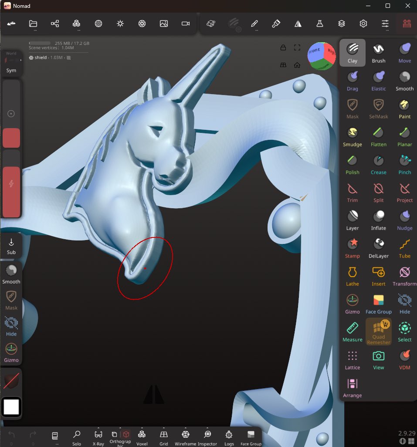The height and width of the screenshot is (447, 417).
Task: Open the Settings gear menu
Action: (363, 24)
